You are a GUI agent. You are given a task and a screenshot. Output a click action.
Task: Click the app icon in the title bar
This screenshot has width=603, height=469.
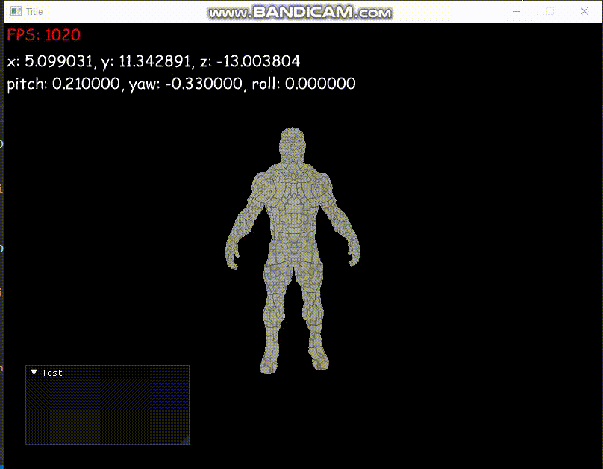(16, 11)
